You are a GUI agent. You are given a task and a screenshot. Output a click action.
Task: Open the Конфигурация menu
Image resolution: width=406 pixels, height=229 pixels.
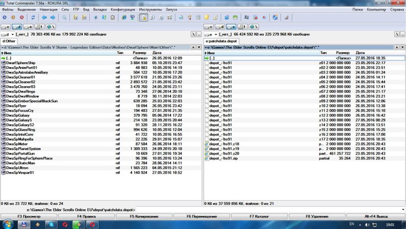123,9
